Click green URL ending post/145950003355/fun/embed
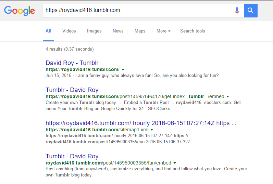The height and width of the screenshot is (184, 273). pos(108,163)
